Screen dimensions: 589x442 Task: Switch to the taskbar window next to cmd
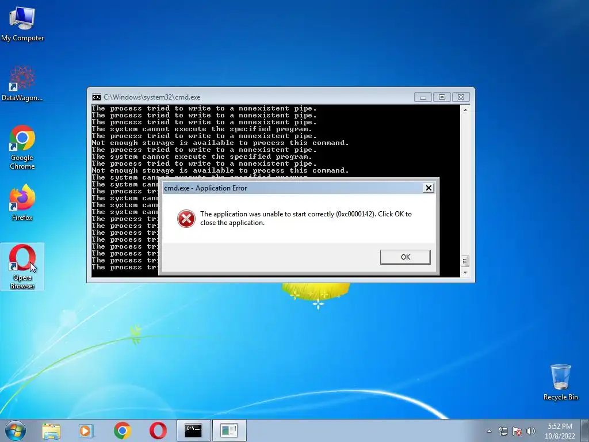coord(229,430)
